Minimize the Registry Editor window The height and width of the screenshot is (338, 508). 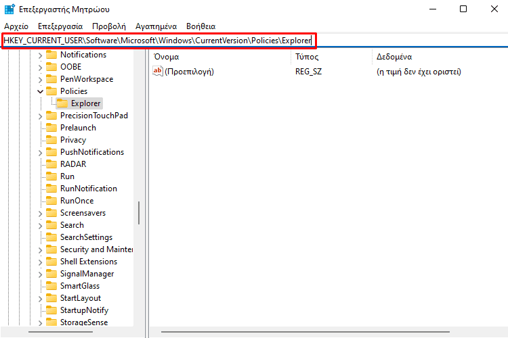click(x=433, y=9)
